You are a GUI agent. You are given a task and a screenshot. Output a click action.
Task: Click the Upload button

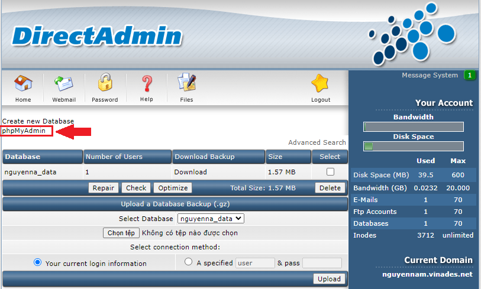[x=329, y=279]
